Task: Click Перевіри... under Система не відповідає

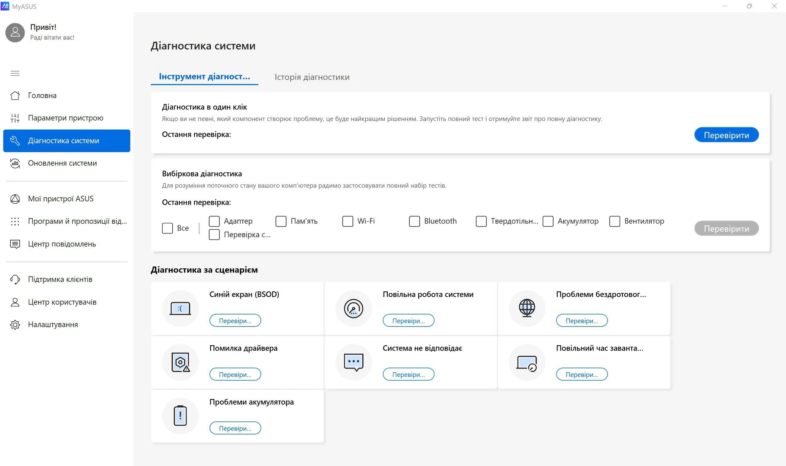Action: [x=408, y=374]
